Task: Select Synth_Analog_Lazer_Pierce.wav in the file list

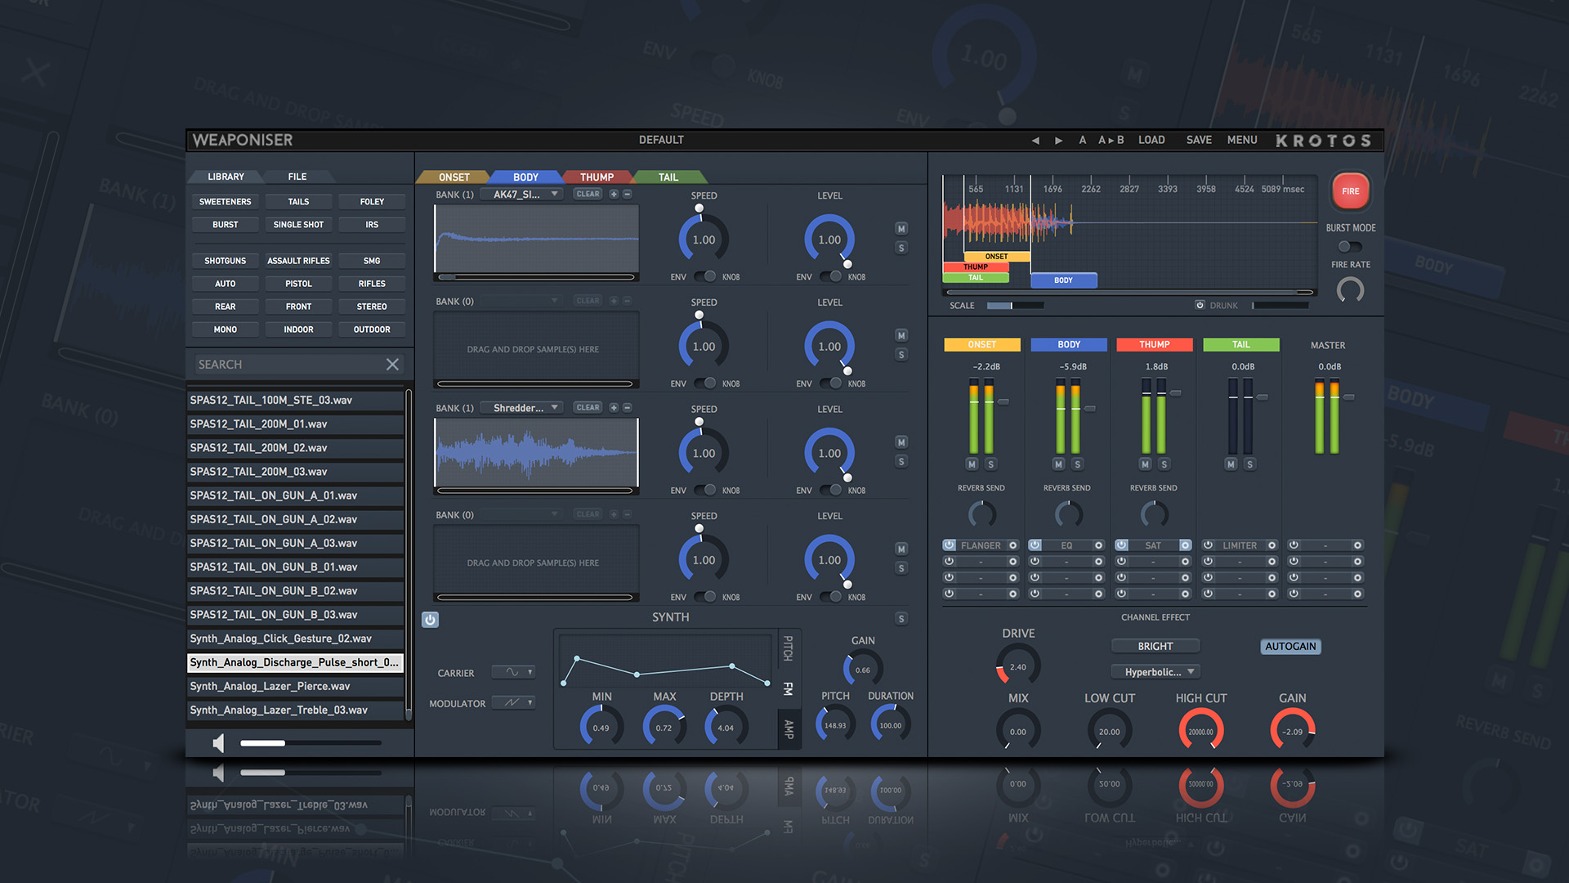Action: [x=296, y=687]
